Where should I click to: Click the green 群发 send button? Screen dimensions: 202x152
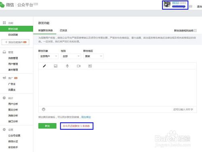pyautogui.click(x=47, y=126)
